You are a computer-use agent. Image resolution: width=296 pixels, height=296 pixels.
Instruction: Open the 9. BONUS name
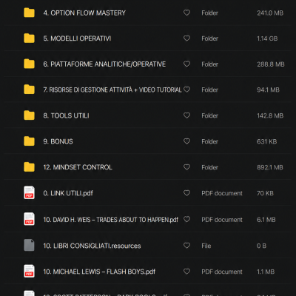58,141
